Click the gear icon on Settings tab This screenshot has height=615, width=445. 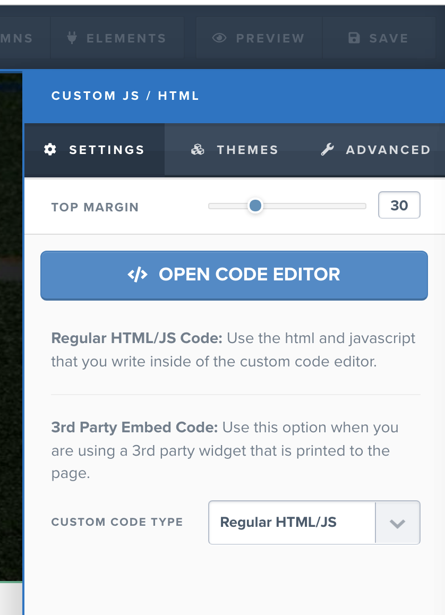[50, 150]
